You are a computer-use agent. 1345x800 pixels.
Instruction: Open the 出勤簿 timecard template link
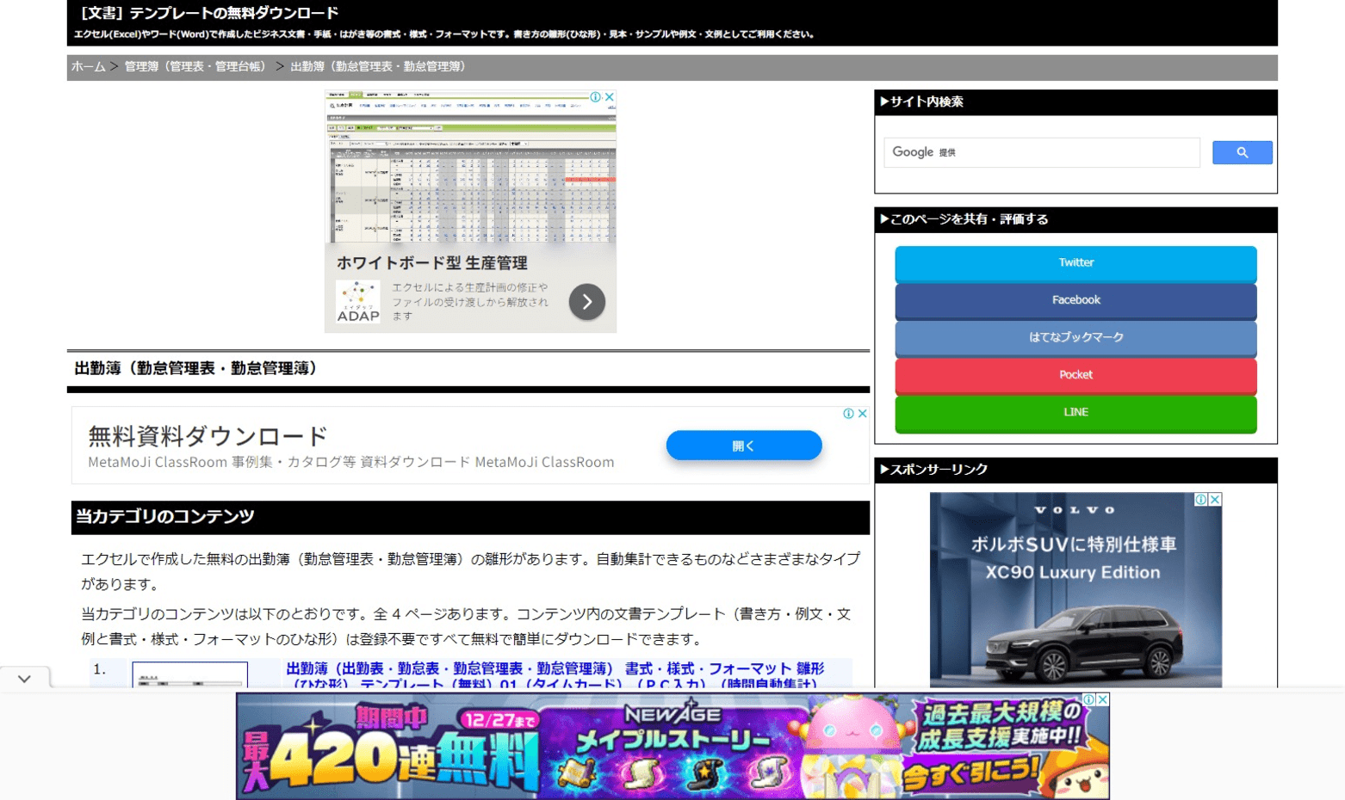554,668
